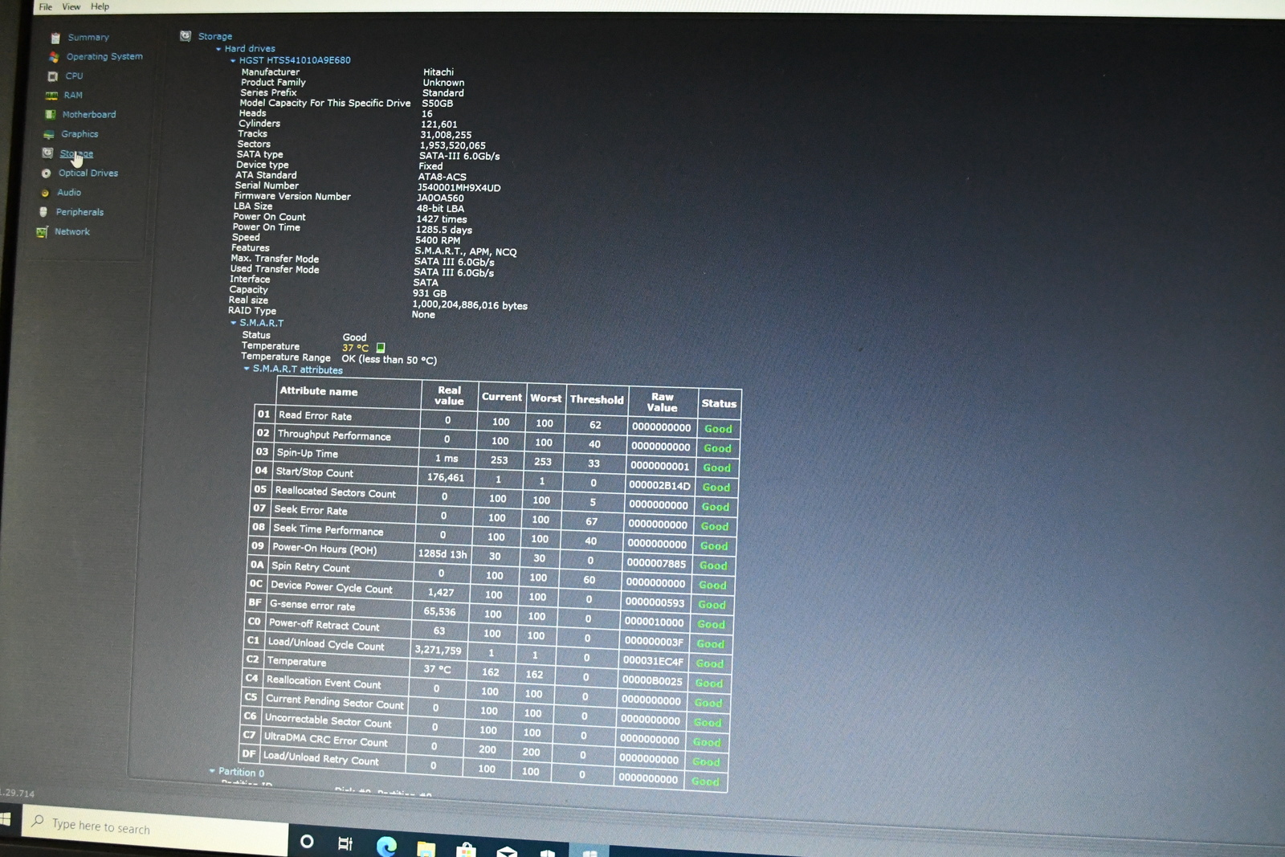Collapse the S.M.A.R.T section
Viewport: 1285px width, 857px height.
pos(234,323)
